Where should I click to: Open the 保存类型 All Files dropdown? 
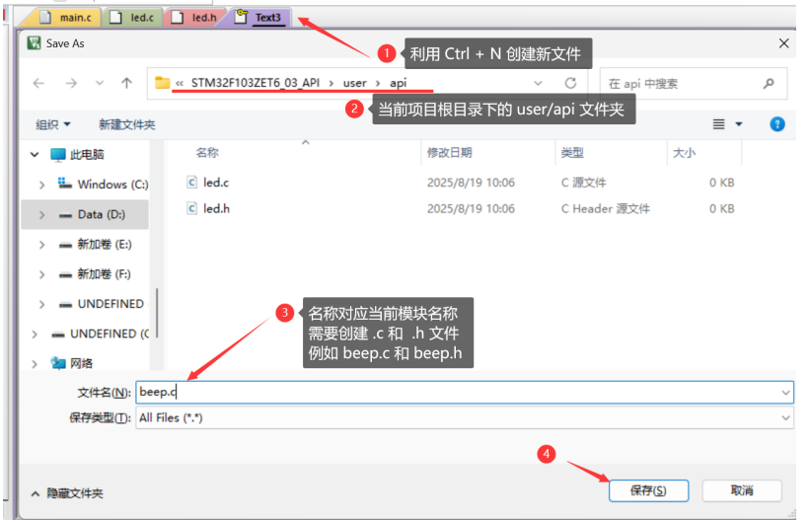[x=465, y=417]
